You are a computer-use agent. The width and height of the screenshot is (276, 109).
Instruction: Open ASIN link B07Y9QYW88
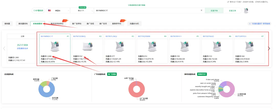click(144, 36)
